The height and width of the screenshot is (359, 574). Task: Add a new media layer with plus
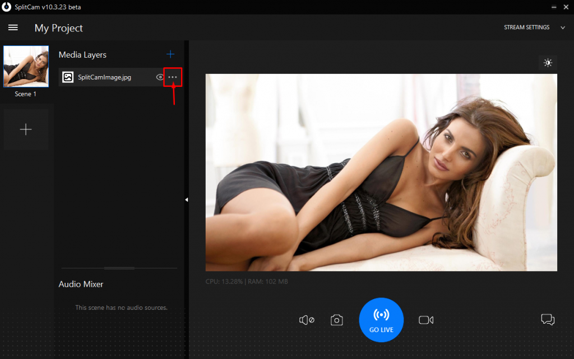[170, 54]
